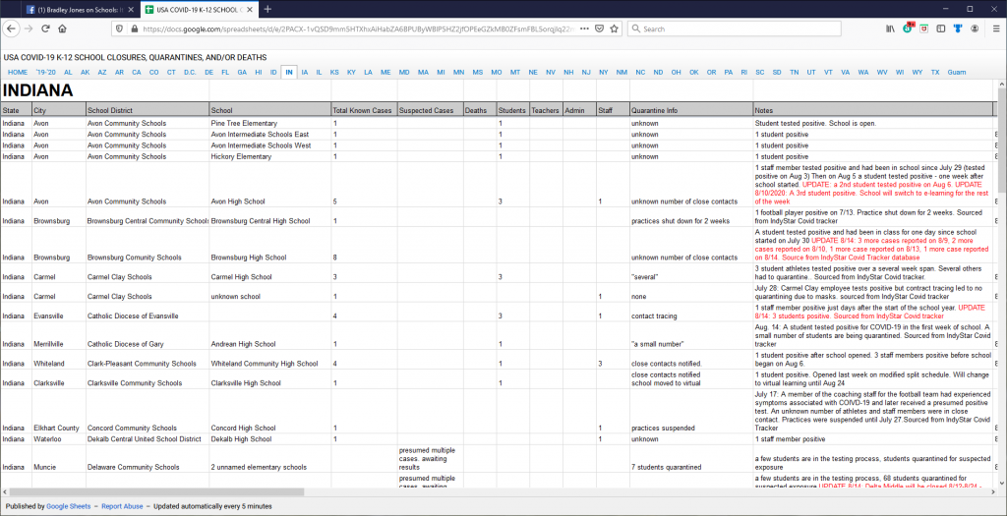
Task: Click the Total Known Cases column header
Action: [x=364, y=110]
